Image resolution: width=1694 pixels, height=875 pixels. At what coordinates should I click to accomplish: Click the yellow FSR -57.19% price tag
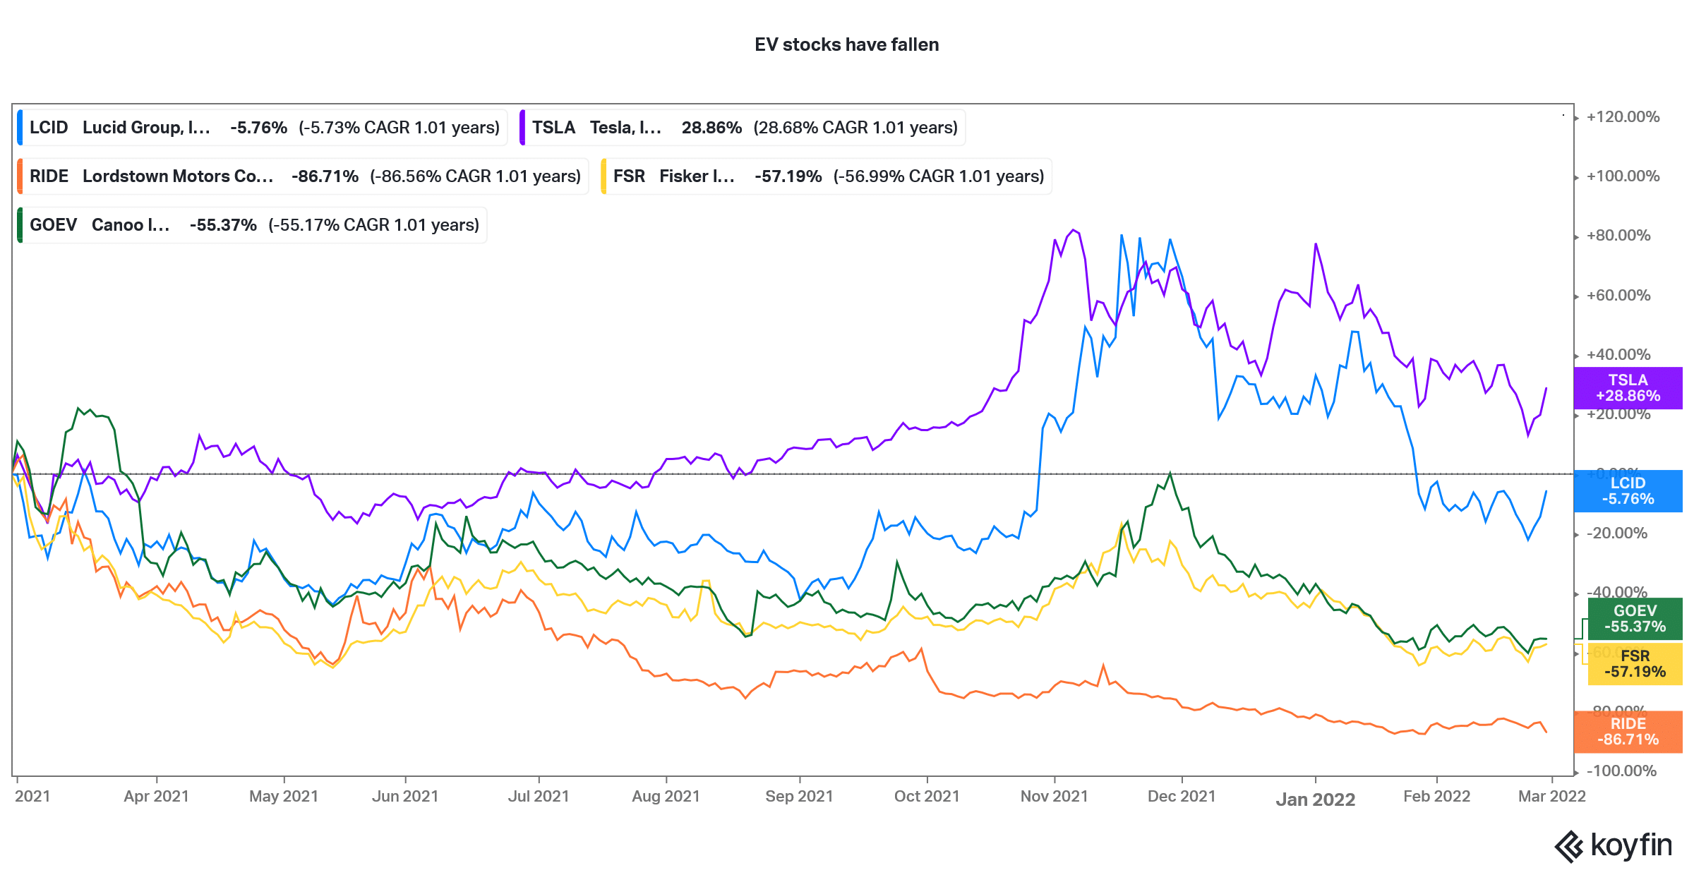(x=1635, y=664)
